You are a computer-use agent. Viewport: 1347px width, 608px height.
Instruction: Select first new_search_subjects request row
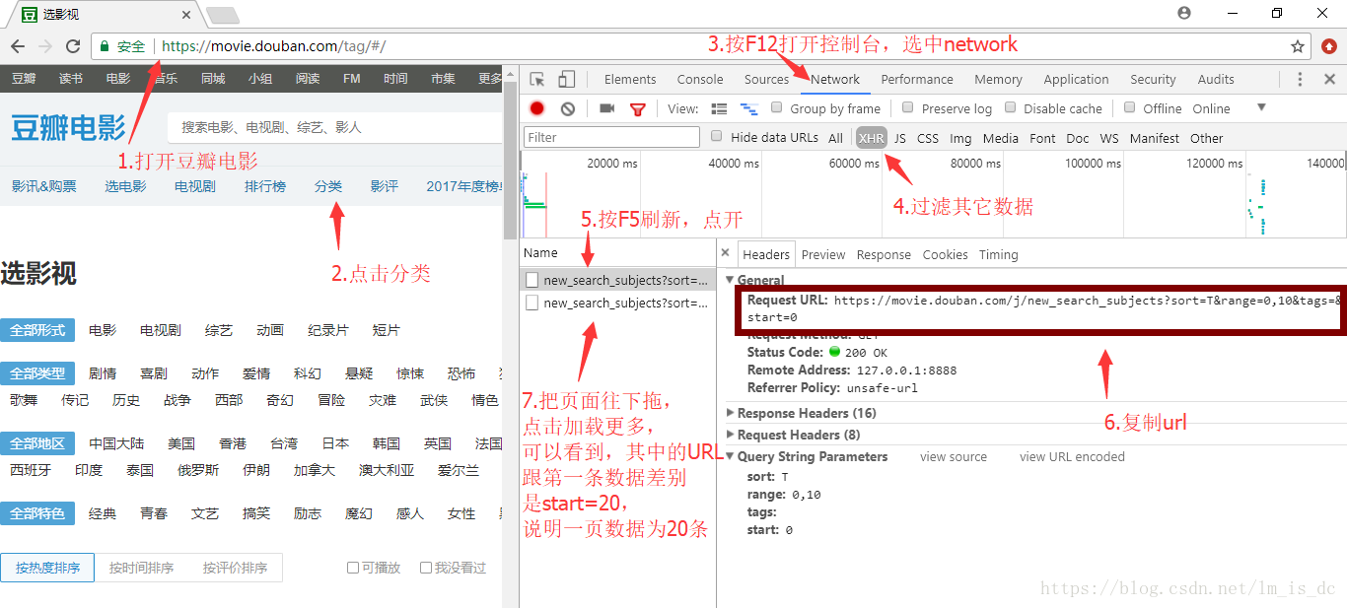point(617,280)
